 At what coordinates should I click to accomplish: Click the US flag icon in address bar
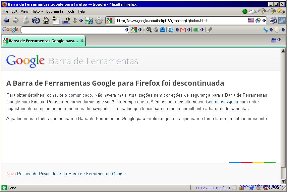tap(251, 20)
